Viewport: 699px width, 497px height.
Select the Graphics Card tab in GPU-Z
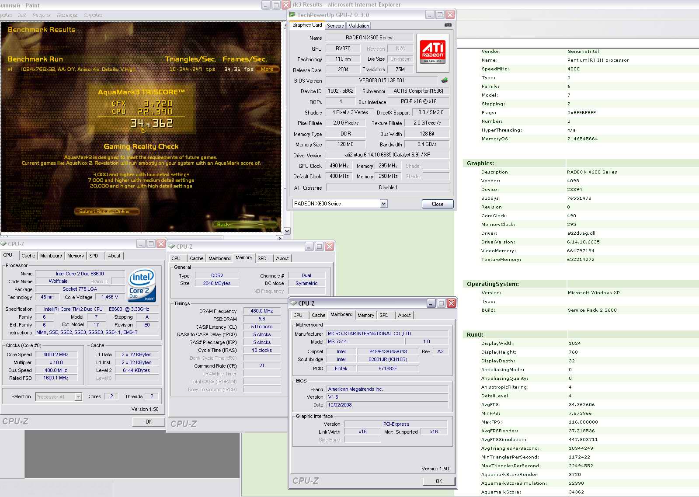(307, 25)
